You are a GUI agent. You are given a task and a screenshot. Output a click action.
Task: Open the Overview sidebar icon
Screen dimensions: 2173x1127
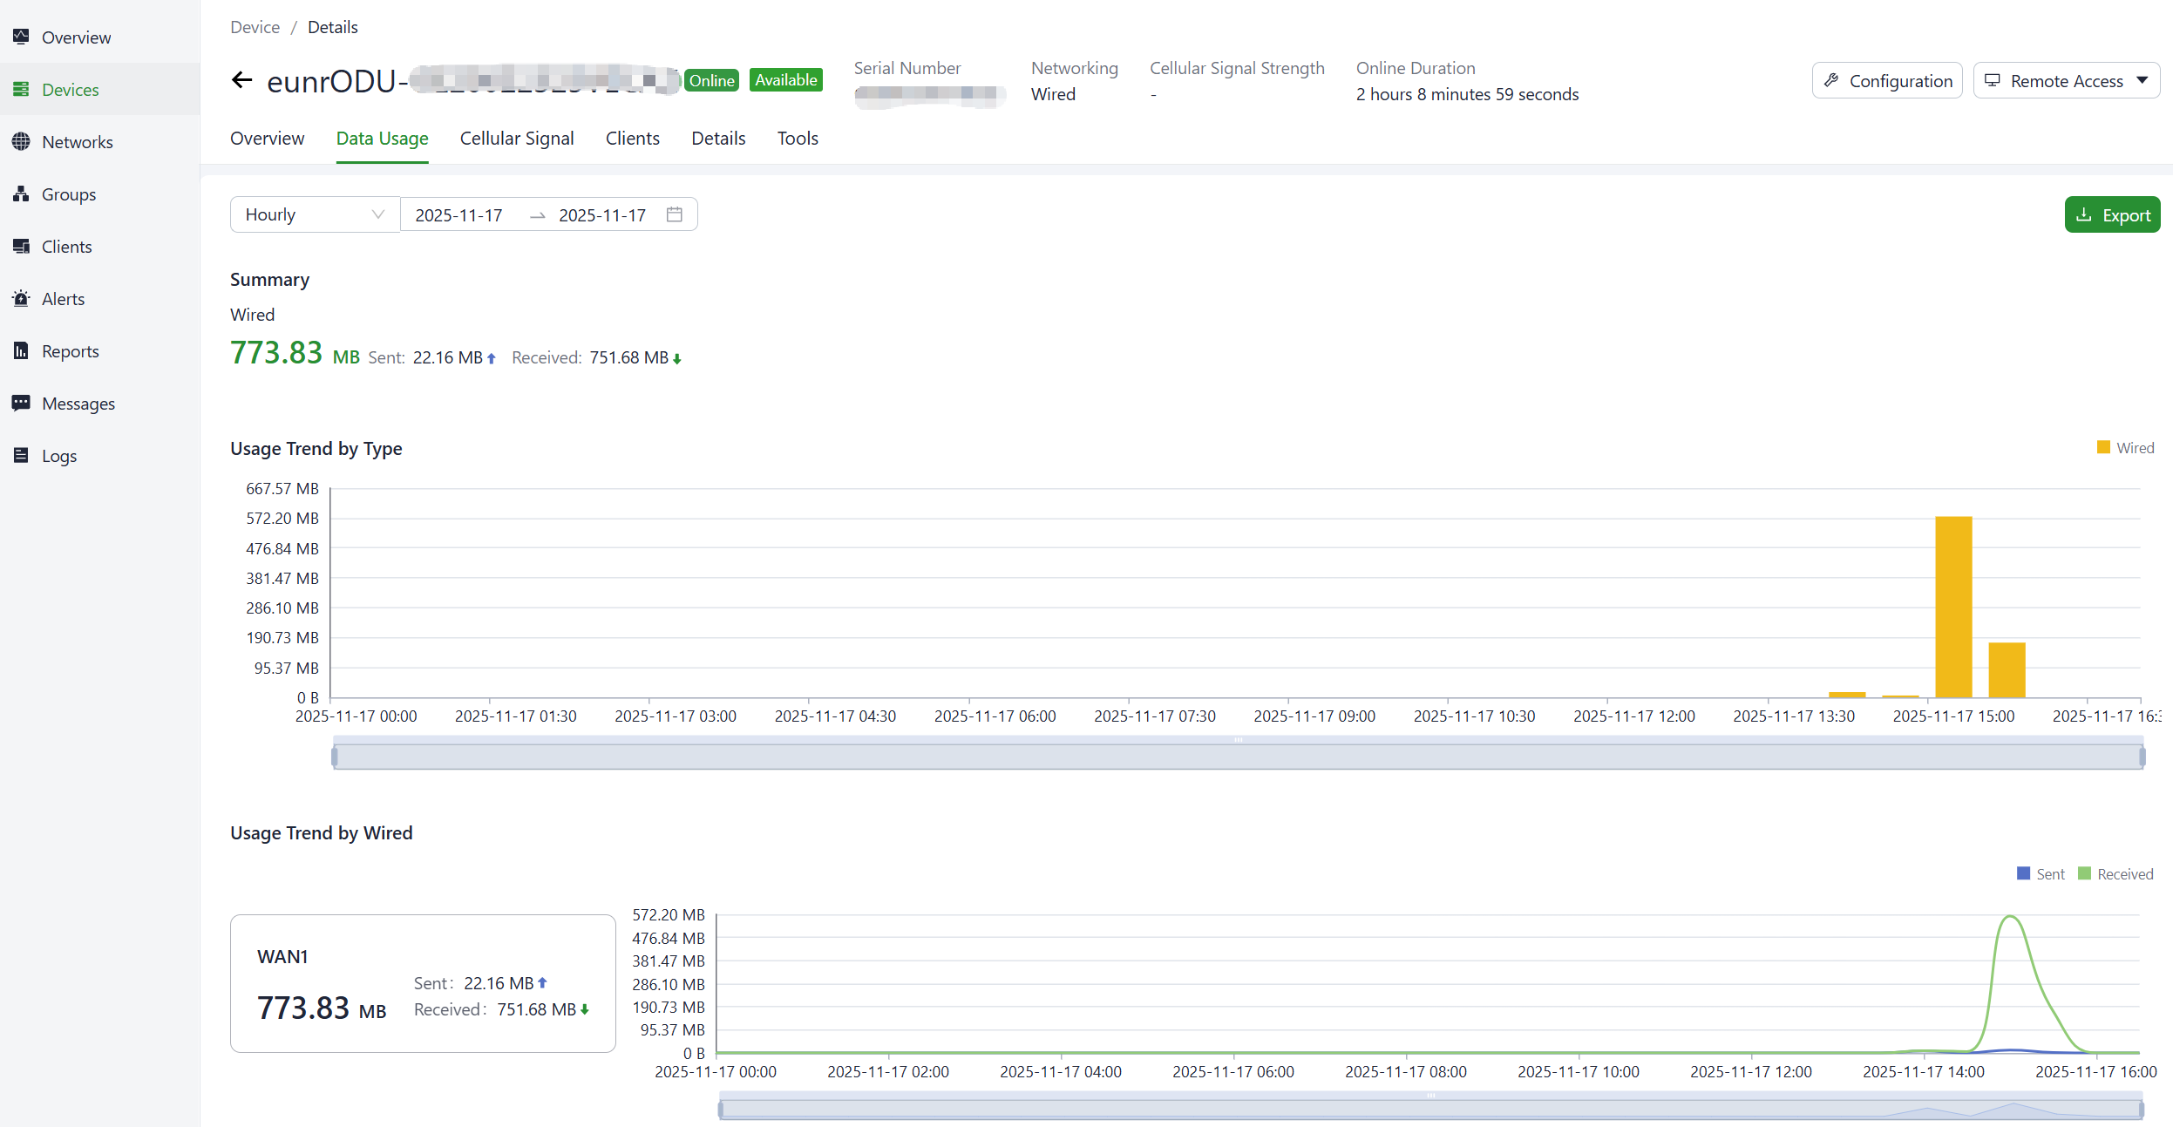coord(21,37)
